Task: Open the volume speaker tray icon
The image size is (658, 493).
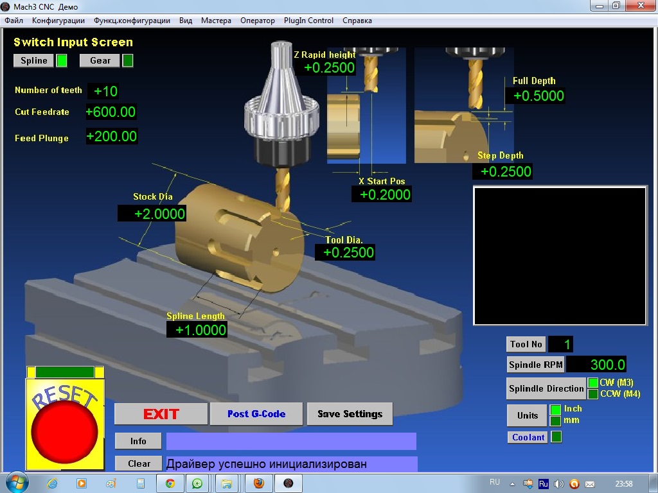Action: [x=558, y=484]
